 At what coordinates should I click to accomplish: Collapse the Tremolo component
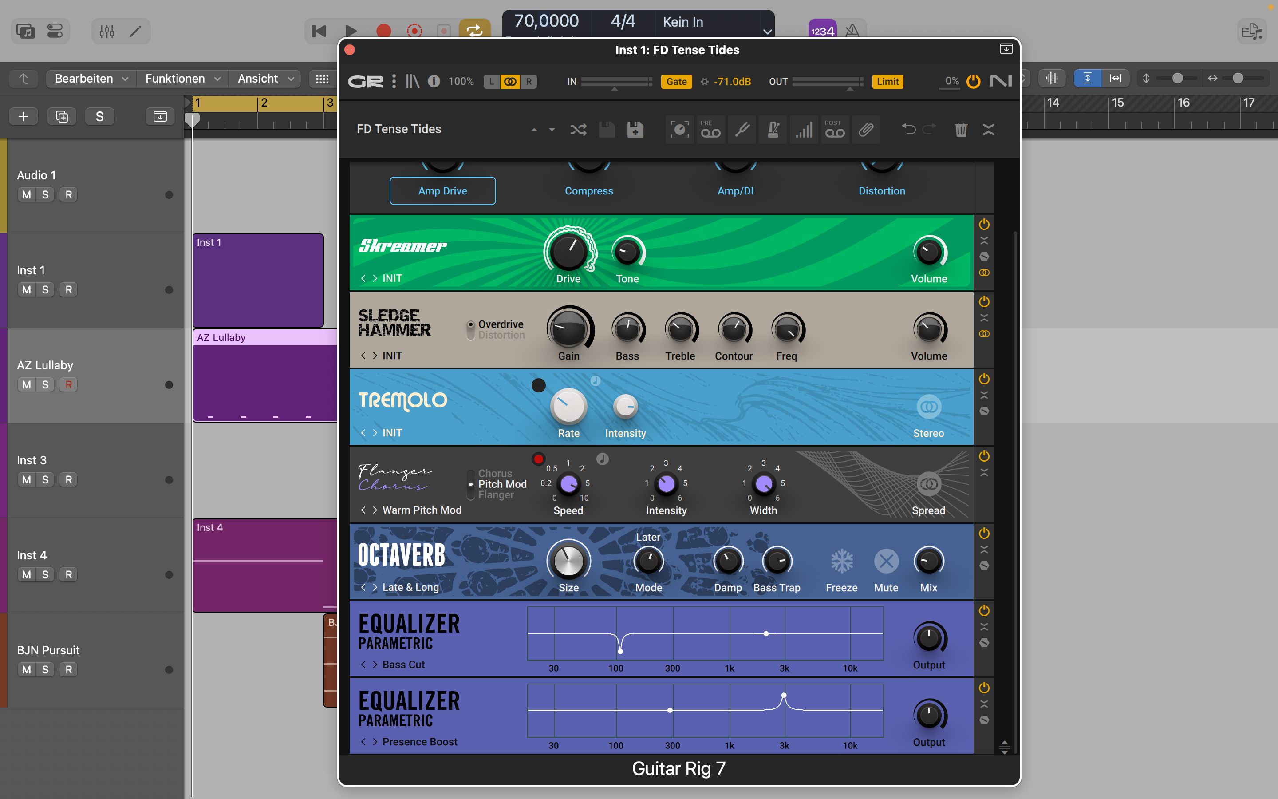pos(984,395)
